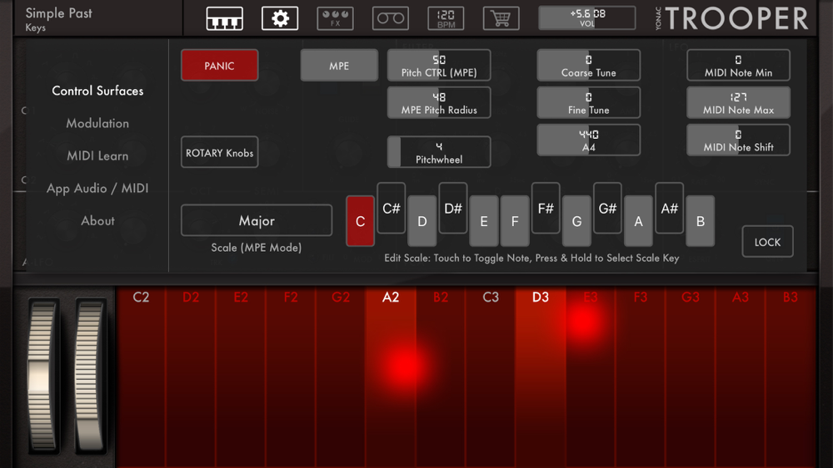Viewport: 833px width, 468px height.
Task: Open the About page
Action: click(97, 220)
